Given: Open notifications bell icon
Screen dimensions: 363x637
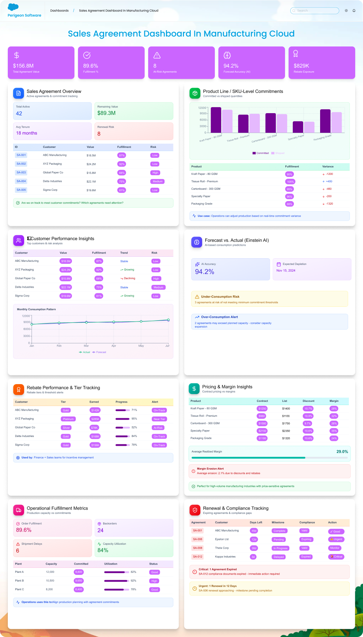Looking at the screenshot, I should point(354,11).
